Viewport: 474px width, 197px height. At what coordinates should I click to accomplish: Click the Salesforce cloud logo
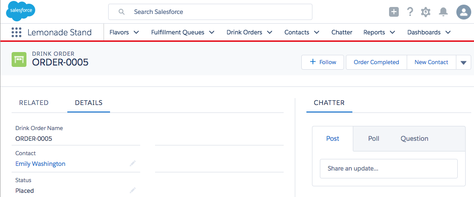[20, 12]
